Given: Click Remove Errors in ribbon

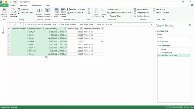Looking at the screenshot, I should (75, 13).
